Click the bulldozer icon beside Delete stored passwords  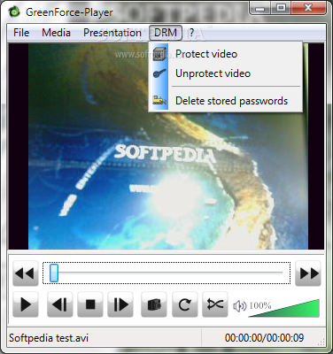[x=159, y=101]
